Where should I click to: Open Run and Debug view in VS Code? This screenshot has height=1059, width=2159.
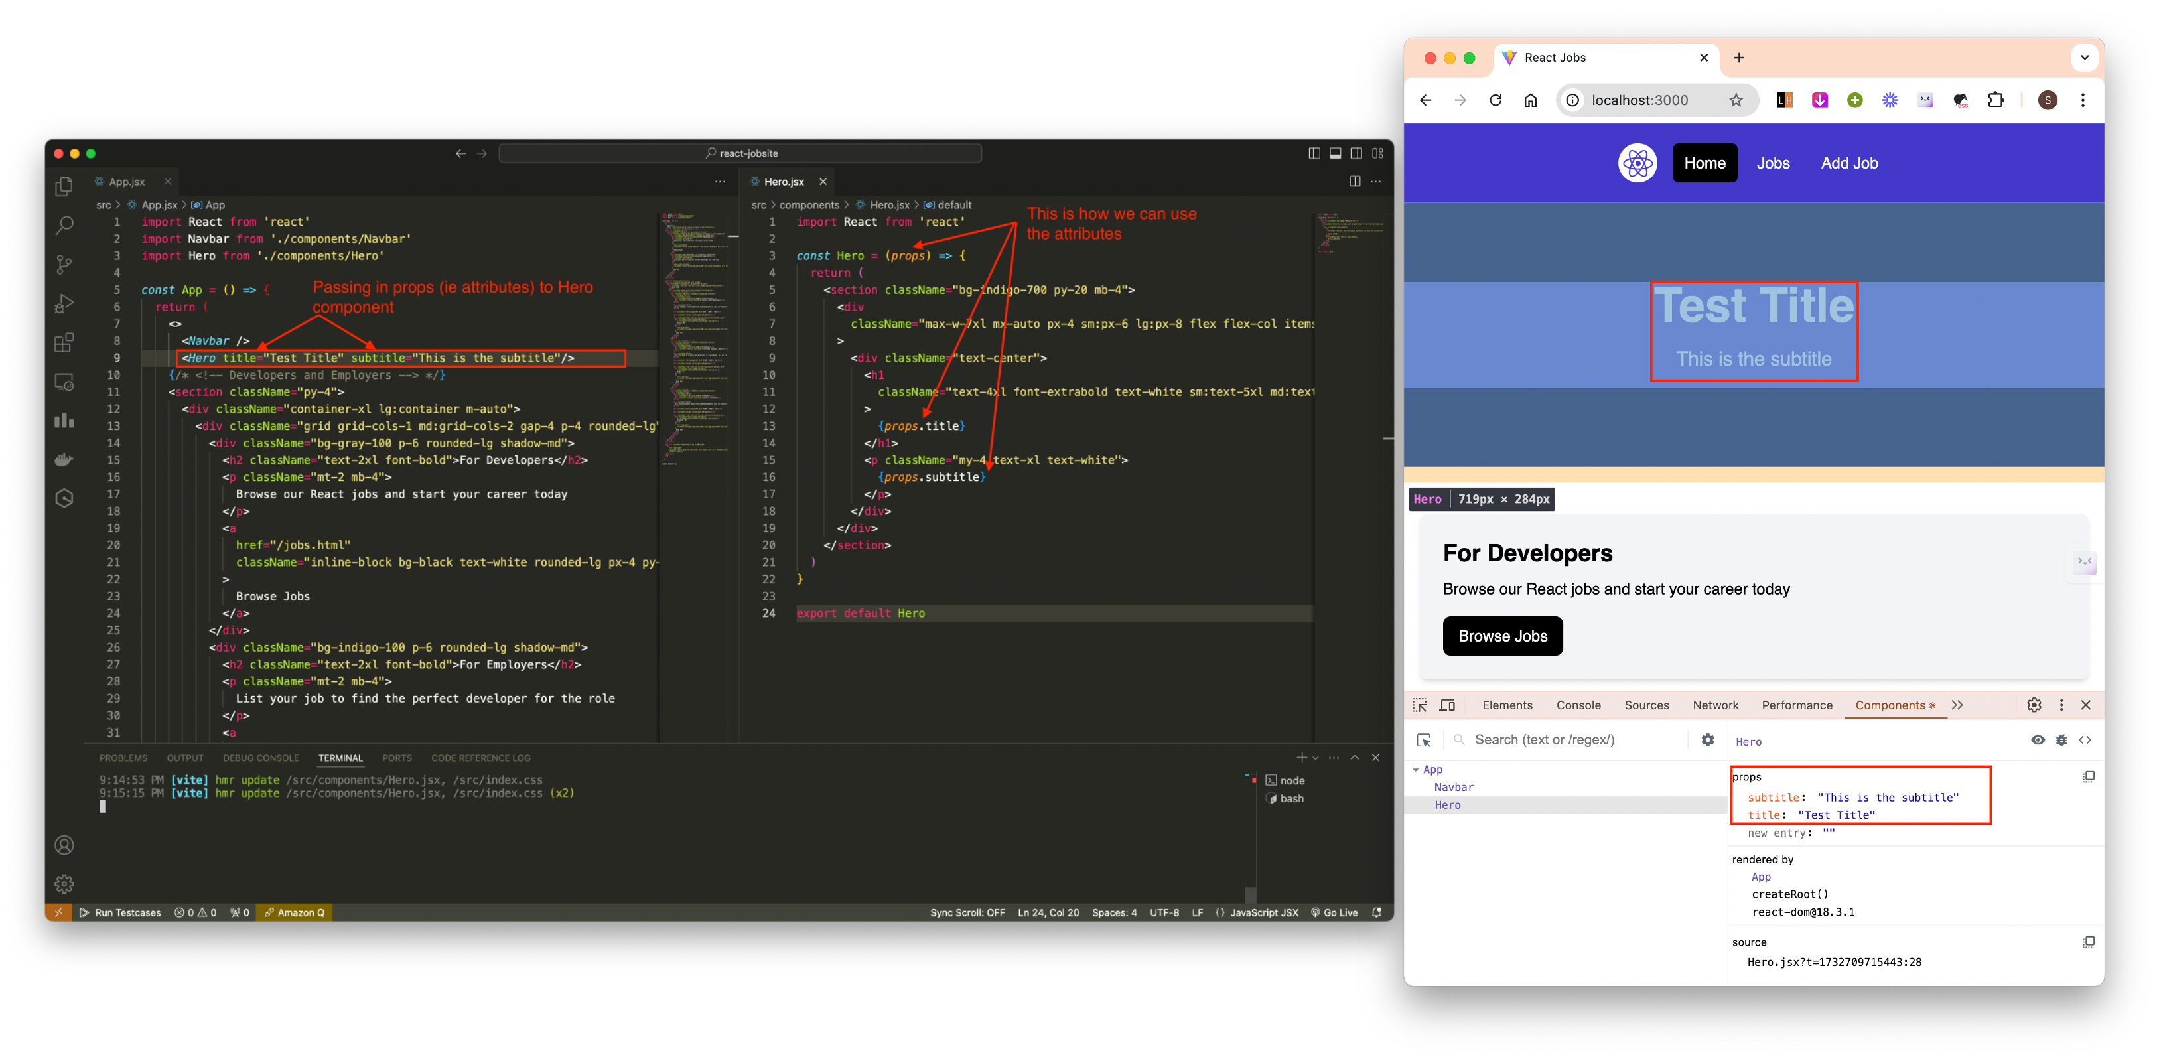pos(64,303)
